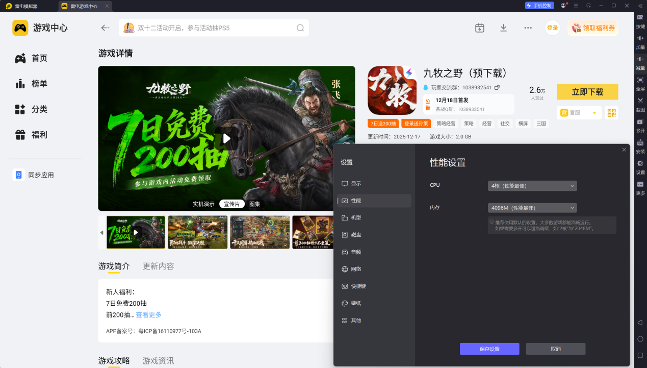Click the back arrow in Game Center
Viewport: 647px width, 368px height.
coord(105,28)
